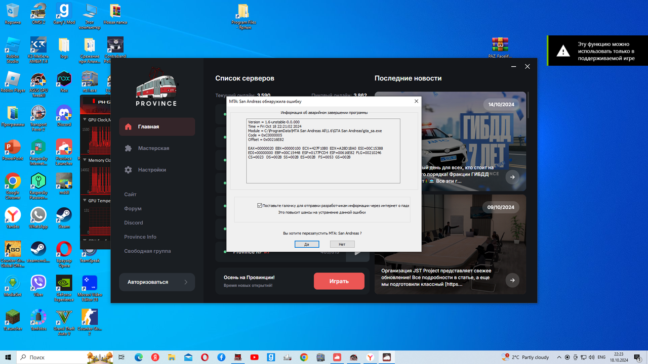Open the ГИБДД news arrow button
This screenshot has height=364, width=648.
tap(512, 177)
